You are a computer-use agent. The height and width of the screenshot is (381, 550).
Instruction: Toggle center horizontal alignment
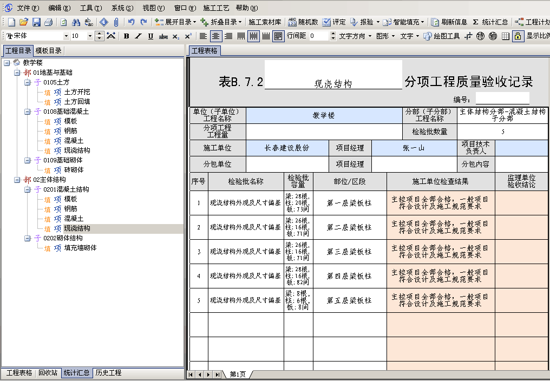(x=215, y=36)
